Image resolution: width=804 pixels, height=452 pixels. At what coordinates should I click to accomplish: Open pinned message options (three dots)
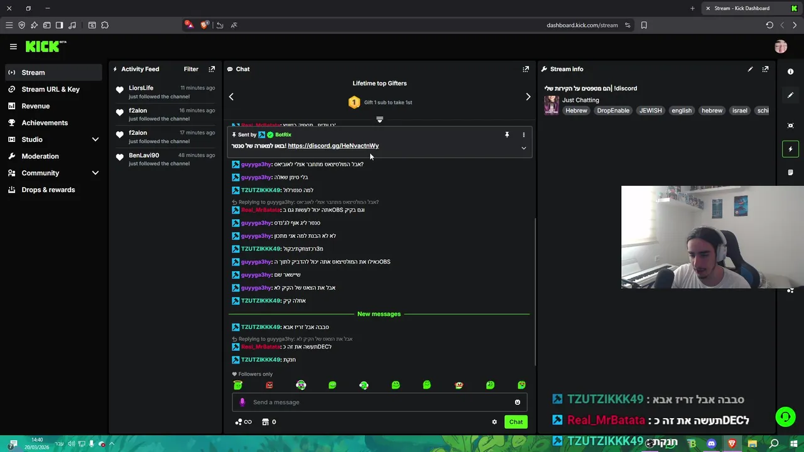coord(523,134)
